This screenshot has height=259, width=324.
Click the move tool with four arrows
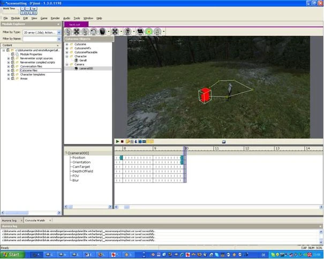77,32
